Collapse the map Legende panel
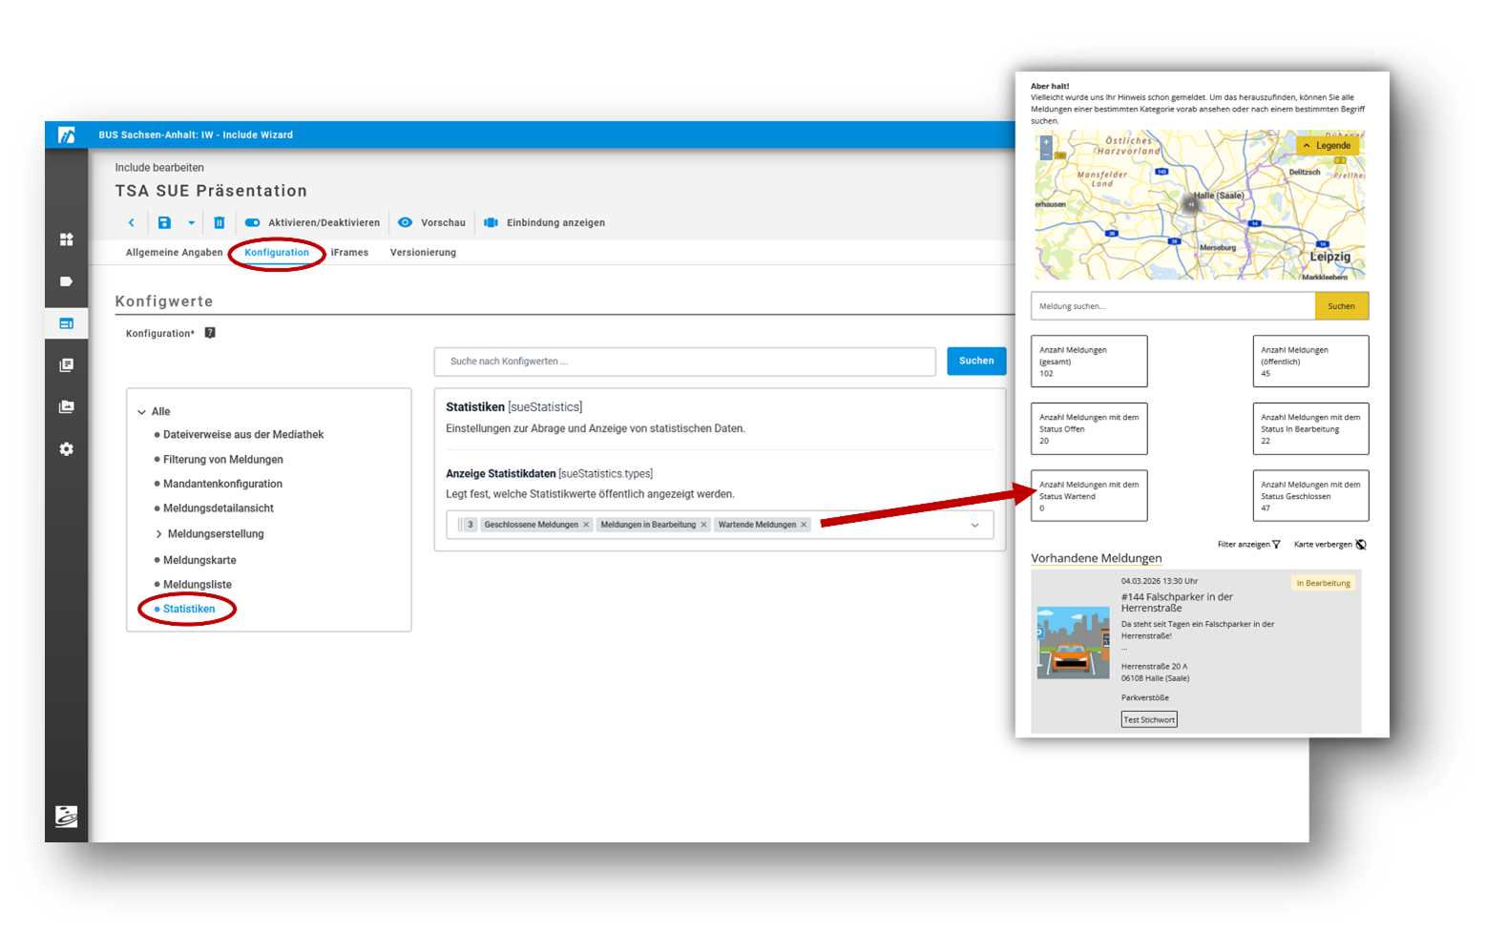This screenshot has height=933, width=1507. coord(1328,146)
